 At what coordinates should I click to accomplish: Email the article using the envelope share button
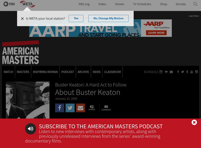(x=80, y=108)
